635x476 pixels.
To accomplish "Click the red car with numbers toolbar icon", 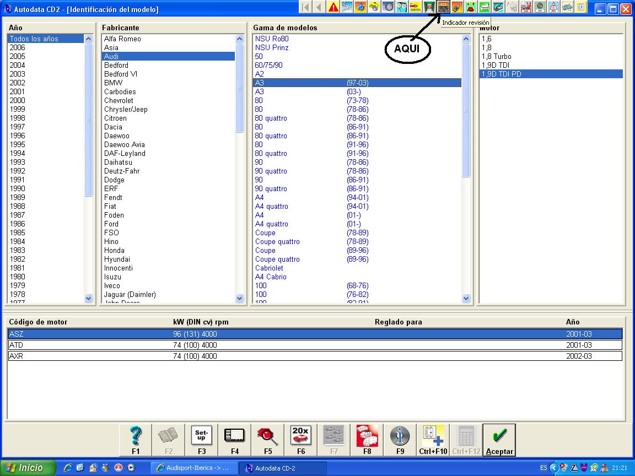I will [471, 7].
